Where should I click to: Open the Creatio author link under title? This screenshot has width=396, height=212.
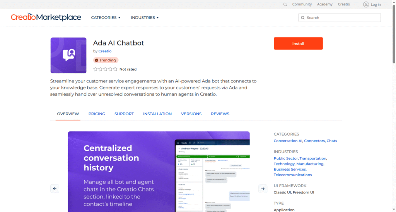click(x=105, y=51)
